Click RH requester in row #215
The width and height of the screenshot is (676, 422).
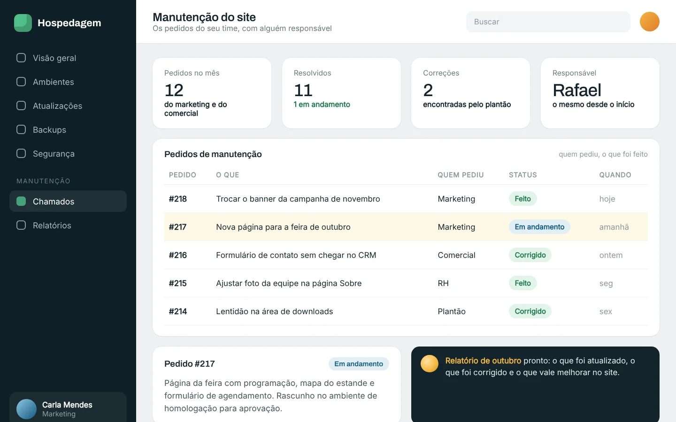point(443,283)
